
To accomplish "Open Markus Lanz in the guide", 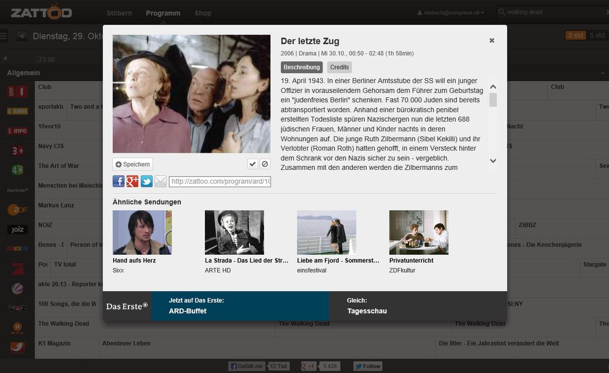I will [56, 206].
